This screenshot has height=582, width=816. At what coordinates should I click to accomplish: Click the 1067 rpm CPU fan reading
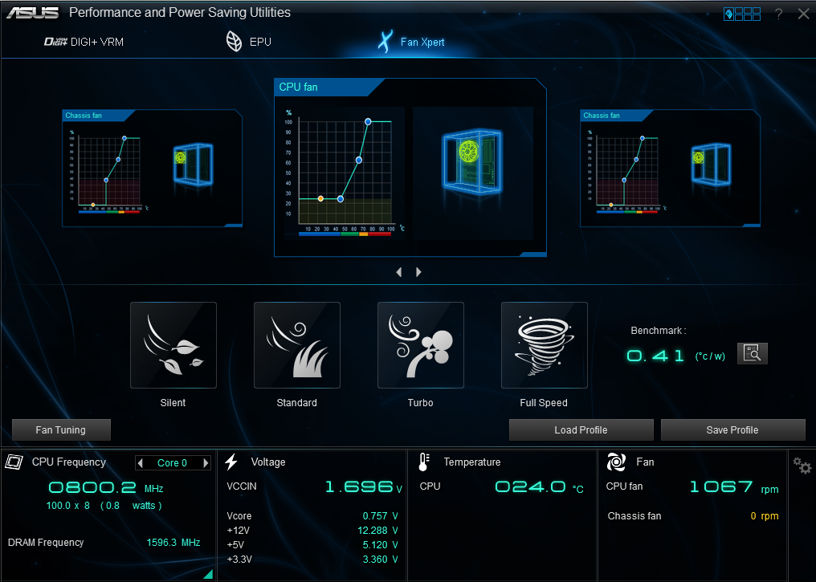coord(734,486)
